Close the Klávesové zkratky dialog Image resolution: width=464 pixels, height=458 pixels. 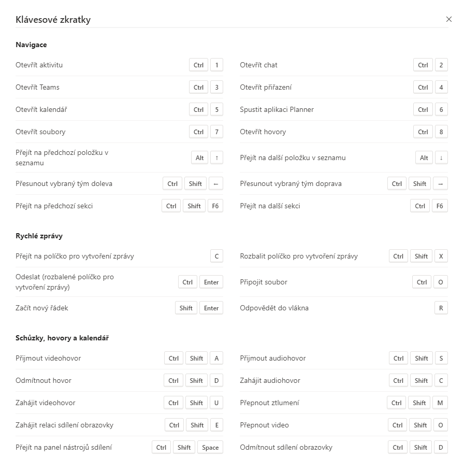click(x=448, y=19)
